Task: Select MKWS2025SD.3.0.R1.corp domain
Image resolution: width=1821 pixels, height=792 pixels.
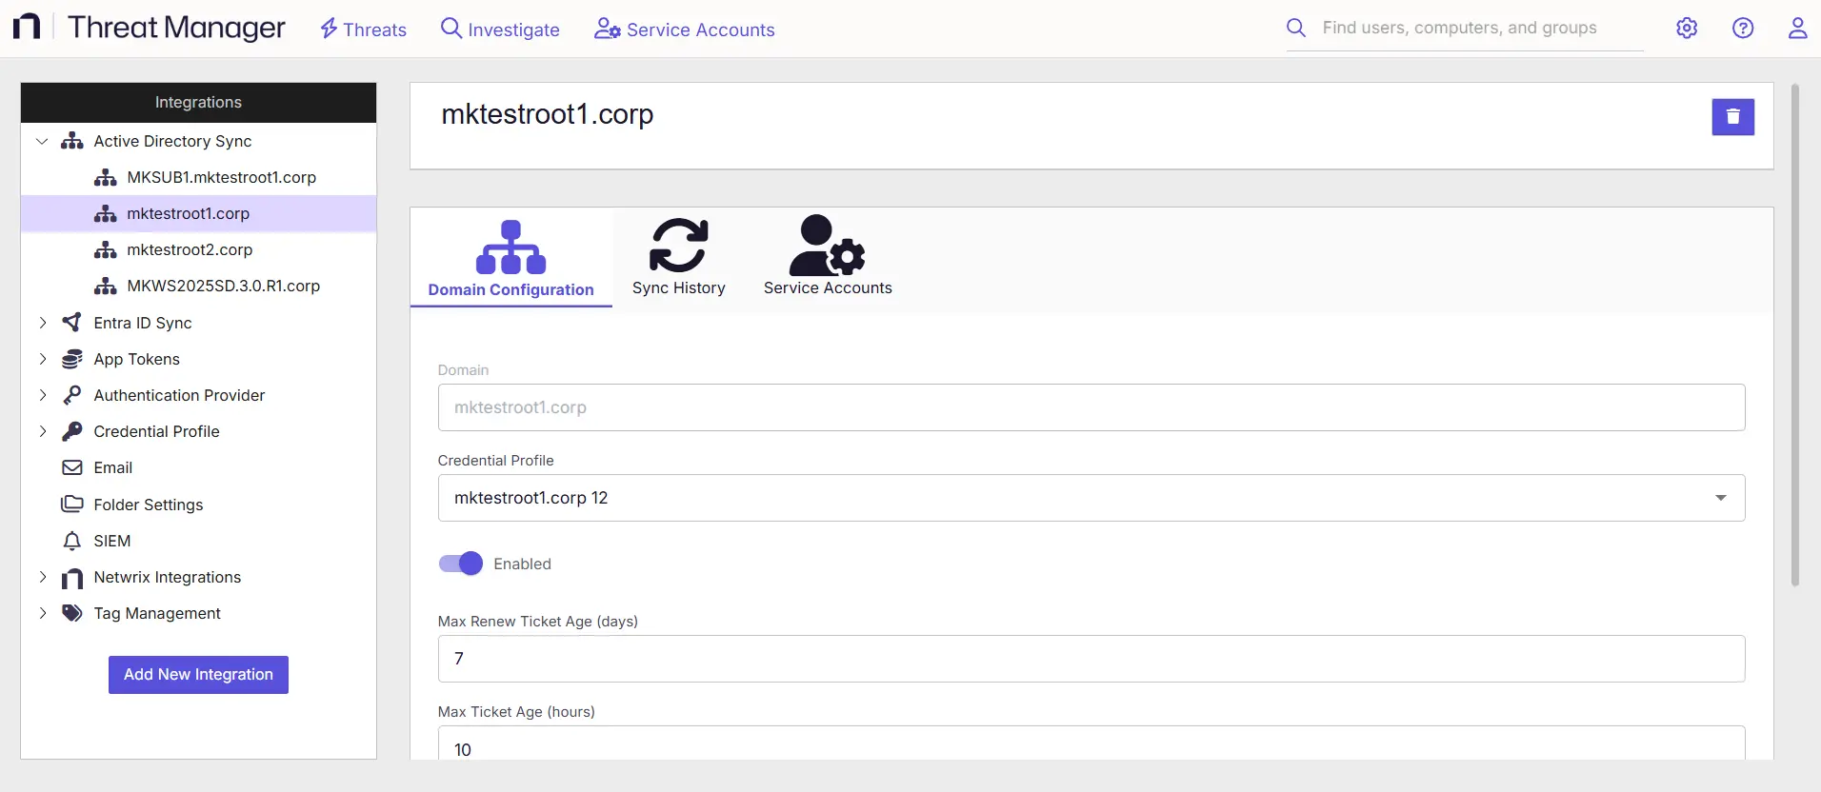Action: pos(223,286)
